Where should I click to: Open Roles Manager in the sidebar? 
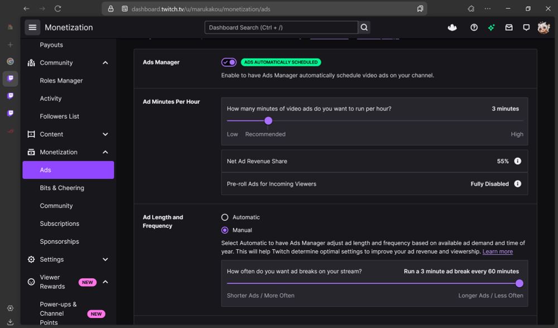point(61,81)
